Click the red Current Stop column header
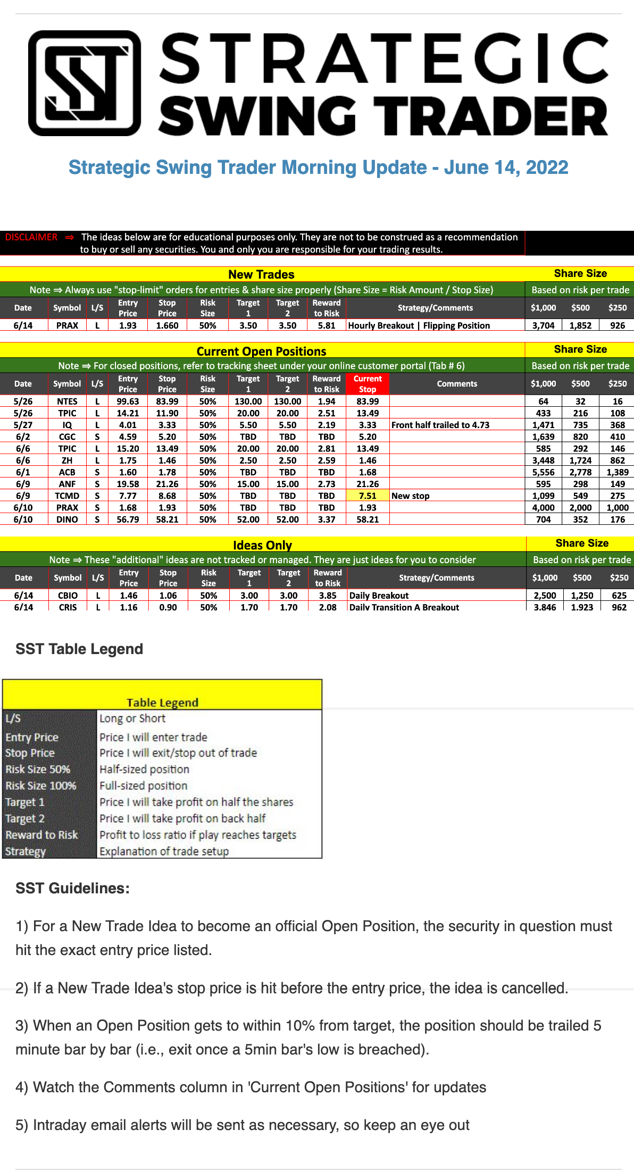The image size is (634, 1172). point(368,384)
